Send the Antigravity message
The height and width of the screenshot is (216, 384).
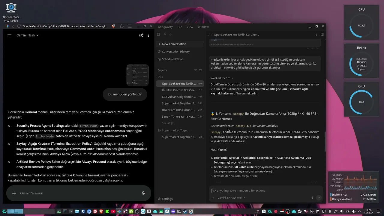click(319, 198)
